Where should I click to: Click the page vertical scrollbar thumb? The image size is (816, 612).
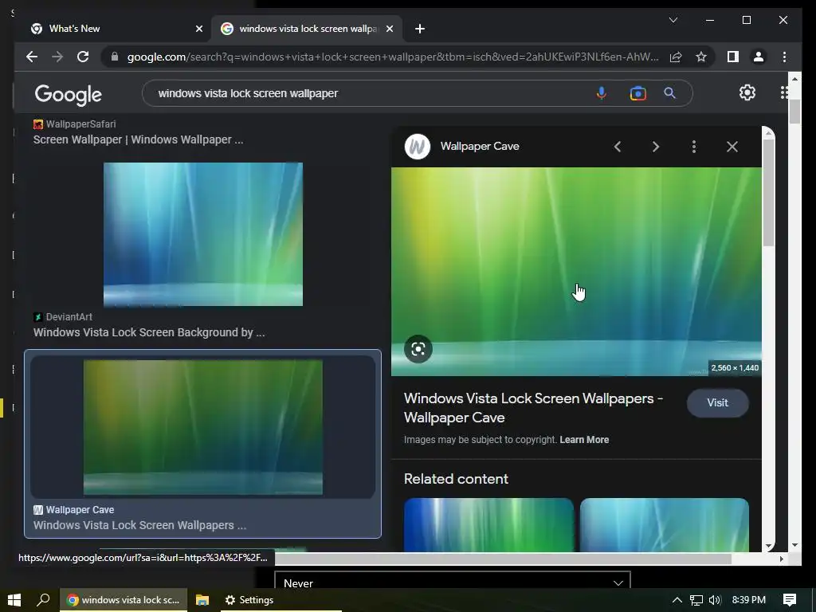[x=794, y=111]
